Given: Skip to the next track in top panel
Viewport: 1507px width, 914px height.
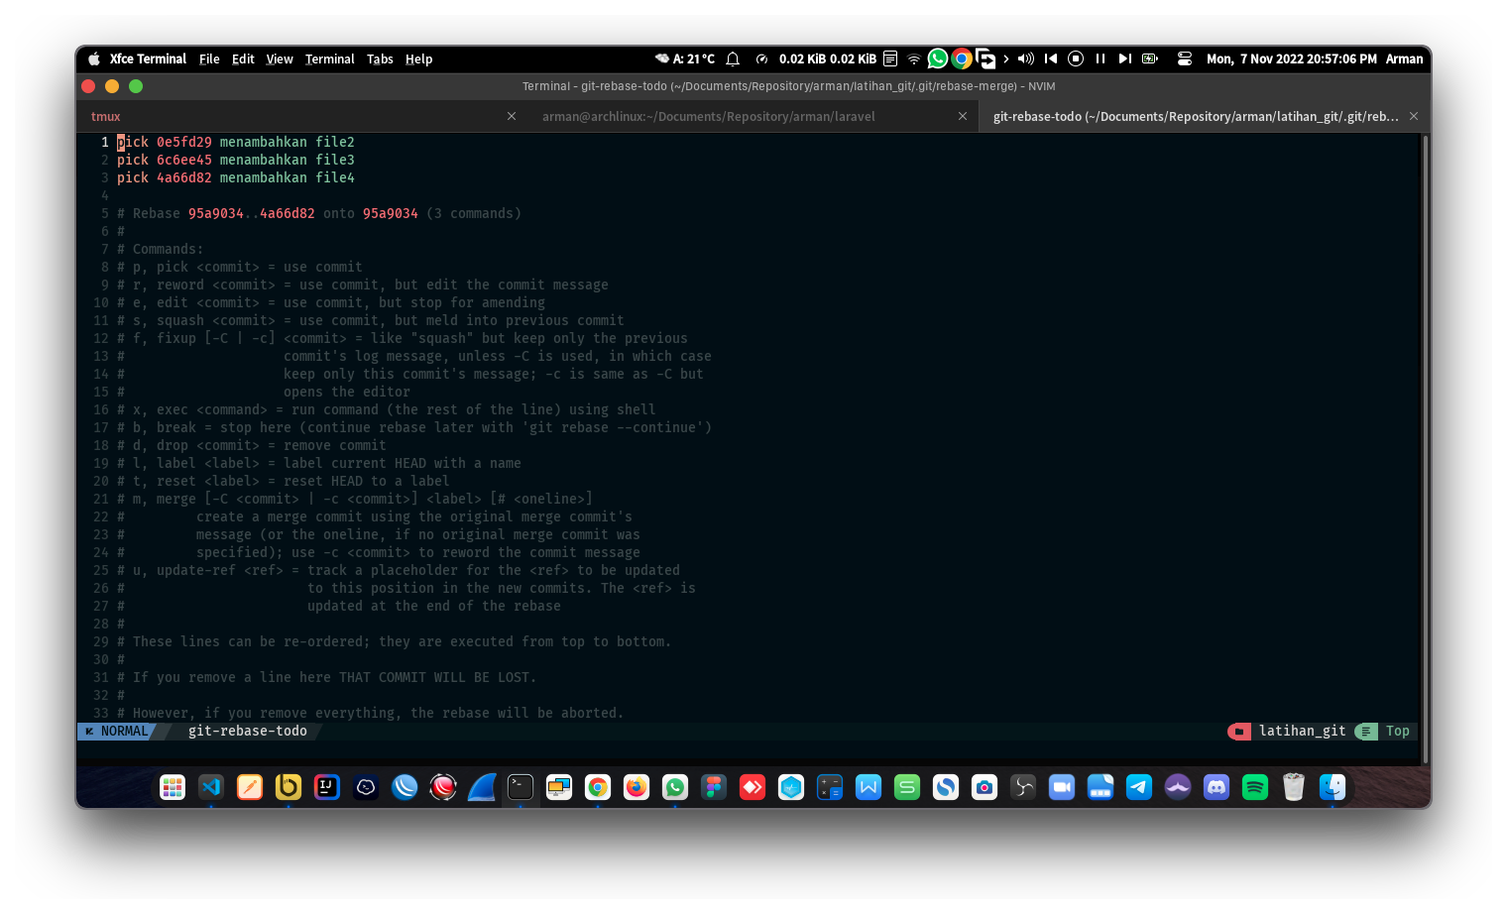Looking at the screenshot, I should 1125,58.
